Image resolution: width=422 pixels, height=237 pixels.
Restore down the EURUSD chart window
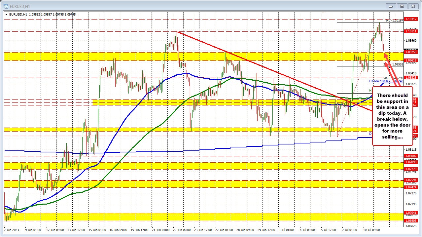pyautogui.click(x=402, y=6)
